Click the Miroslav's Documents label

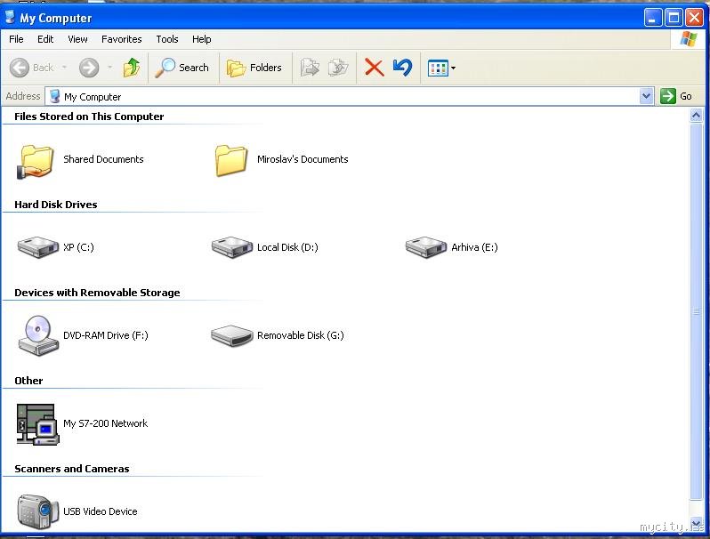(303, 159)
